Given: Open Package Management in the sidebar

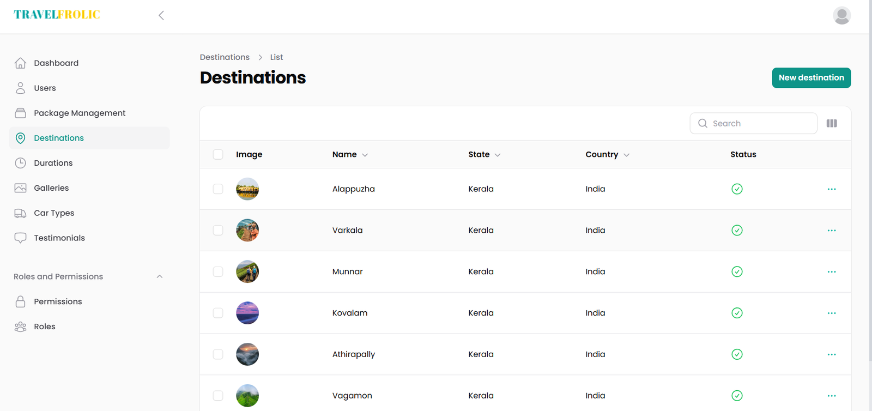Looking at the screenshot, I should click(x=80, y=113).
